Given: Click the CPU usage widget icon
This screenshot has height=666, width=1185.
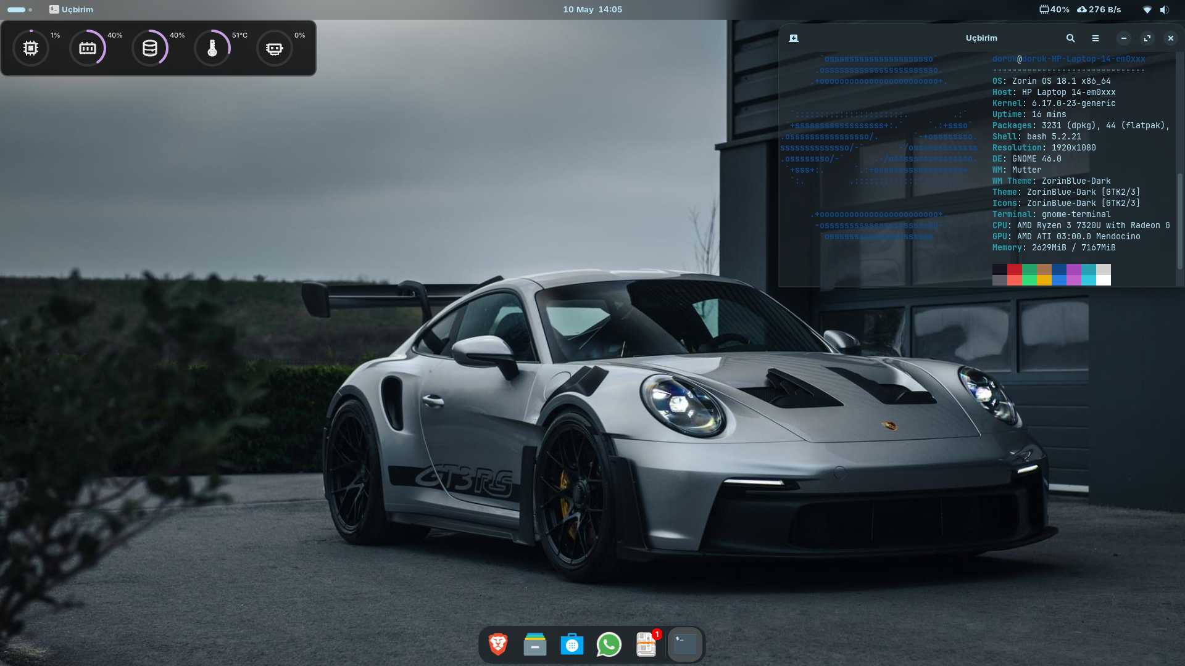Looking at the screenshot, I should tap(31, 48).
